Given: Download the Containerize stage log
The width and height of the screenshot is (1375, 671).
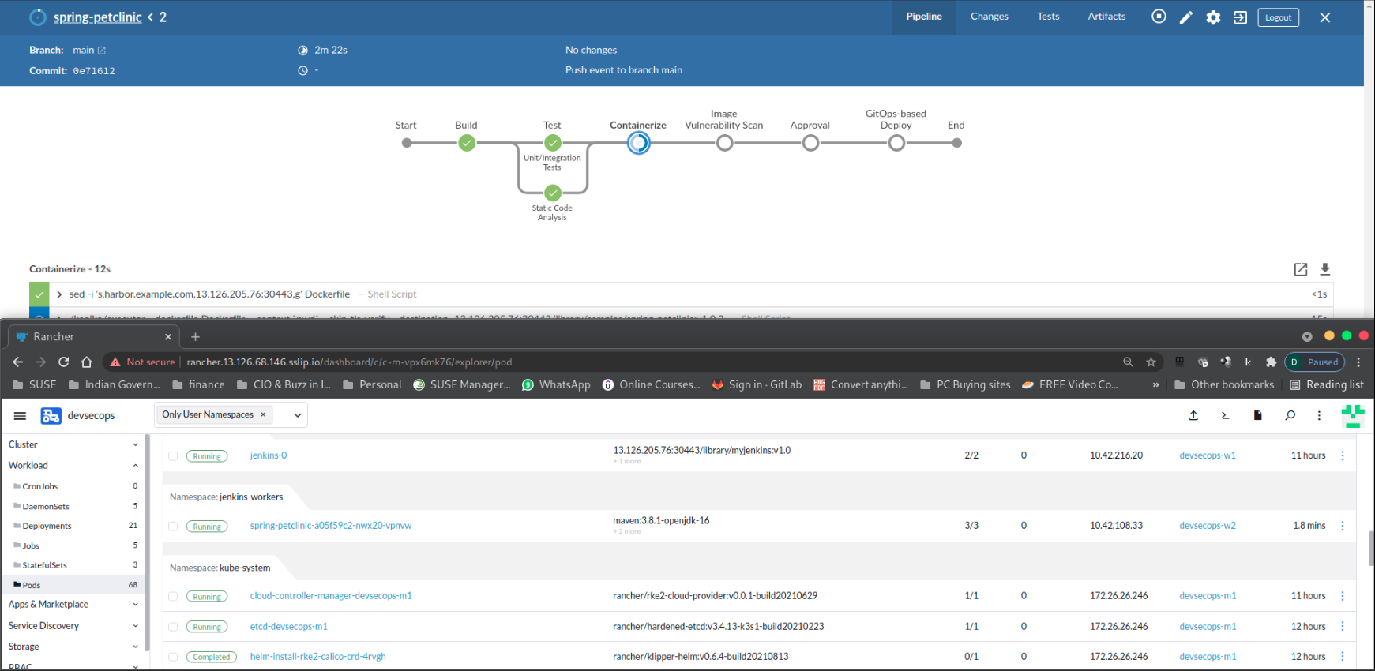Looking at the screenshot, I should (x=1325, y=269).
